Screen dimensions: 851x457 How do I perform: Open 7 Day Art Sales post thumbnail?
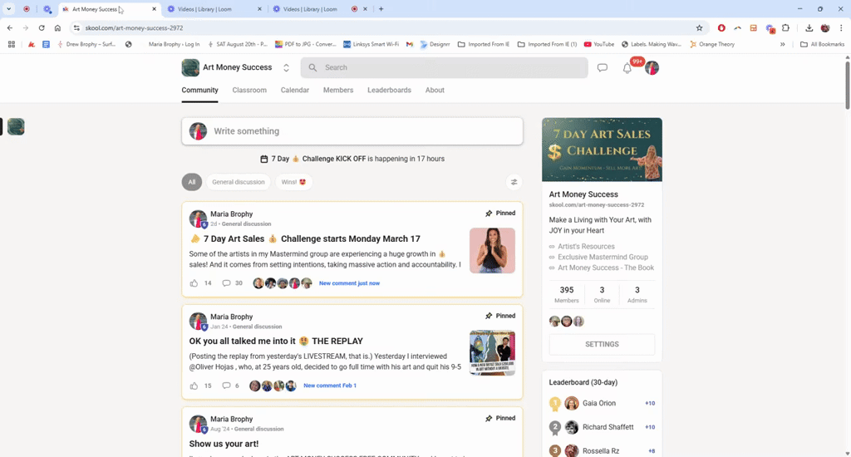coord(492,250)
